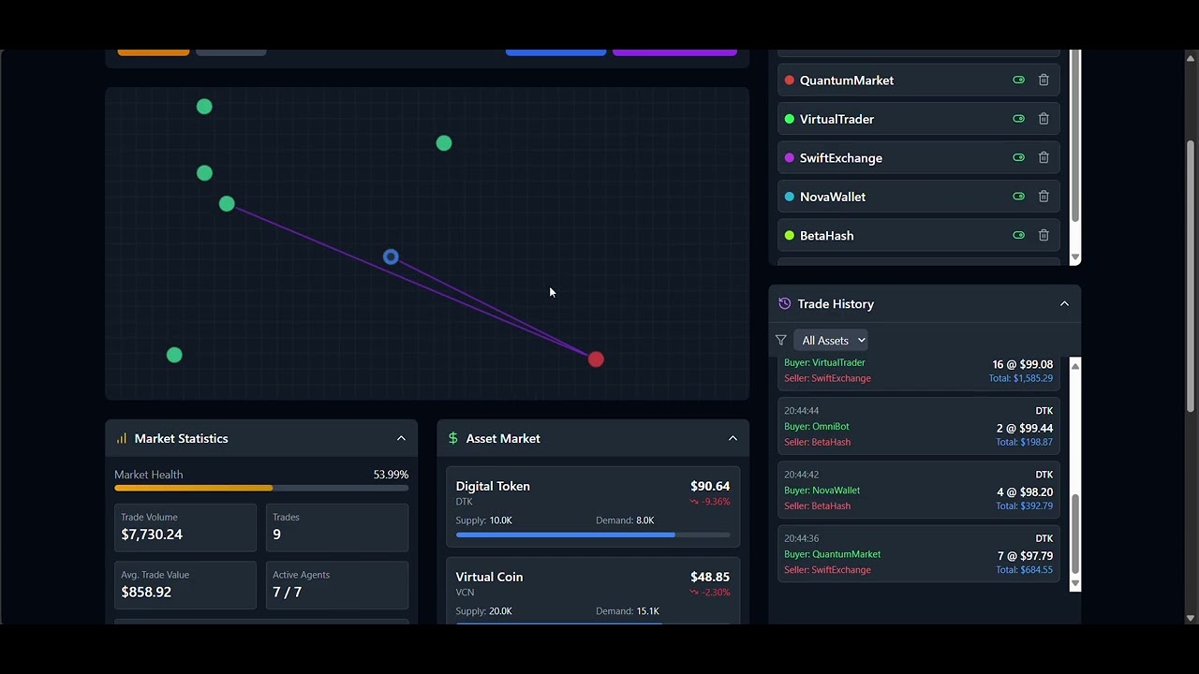Remove SwiftExchange with its trash icon
Viewport: 1199px width, 674px height.
1044,158
